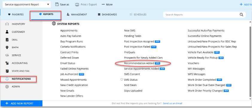The image size is (252, 108).
Task: Select the Notifications bell icon
Action: (7, 79)
